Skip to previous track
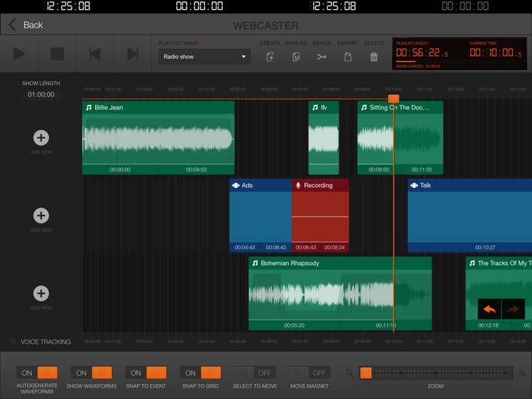 (95, 54)
